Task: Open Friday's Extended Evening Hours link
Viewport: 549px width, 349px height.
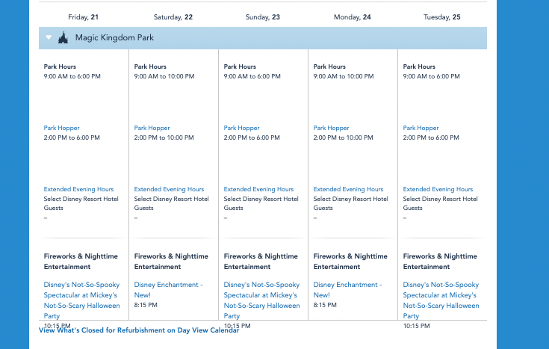Action: (79, 189)
